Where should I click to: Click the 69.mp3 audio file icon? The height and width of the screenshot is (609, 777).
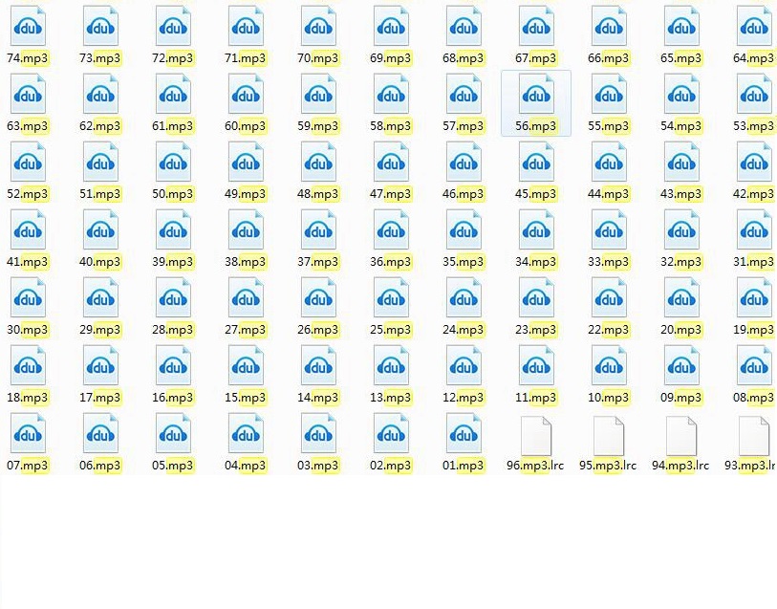(x=391, y=27)
